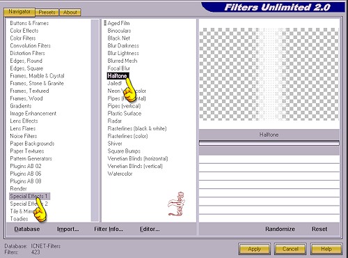Click the icon beside Aged Film
Viewport: 348px width, 258px height.
[105, 23]
